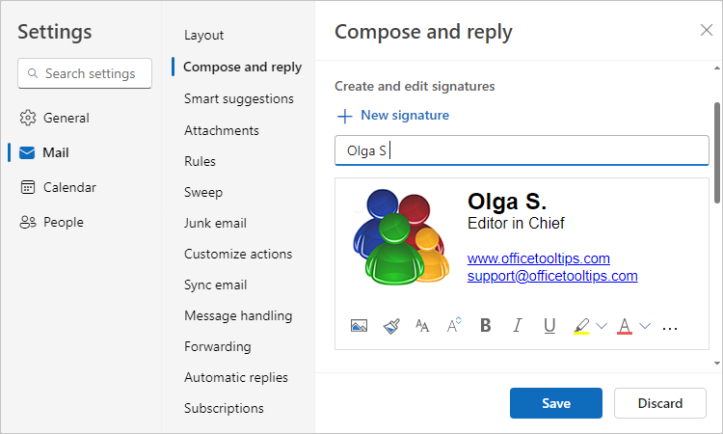The width and height of the screenshot is (723, 434).
Task: Expand the font color dropdown arrow
Action: pos(645,326)
